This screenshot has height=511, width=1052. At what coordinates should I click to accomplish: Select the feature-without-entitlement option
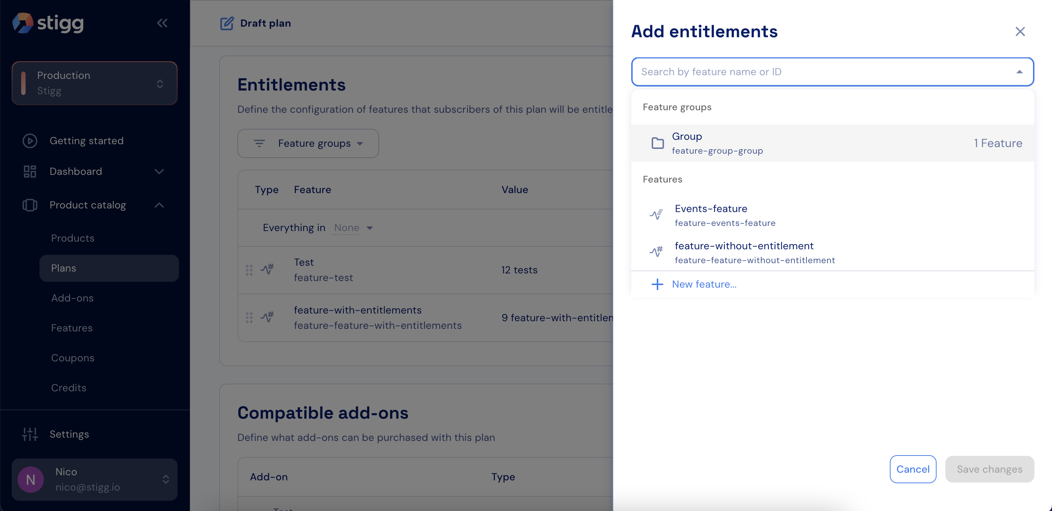pos(744,252)
